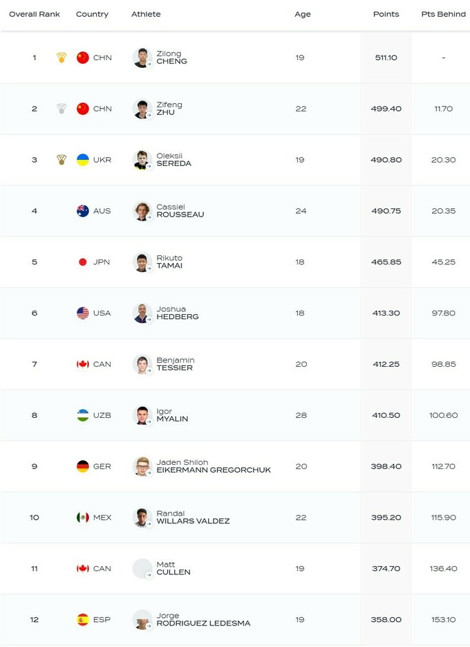Open Randal Willars Valdez profile link

pyautogui.click(x=193, y=518)
